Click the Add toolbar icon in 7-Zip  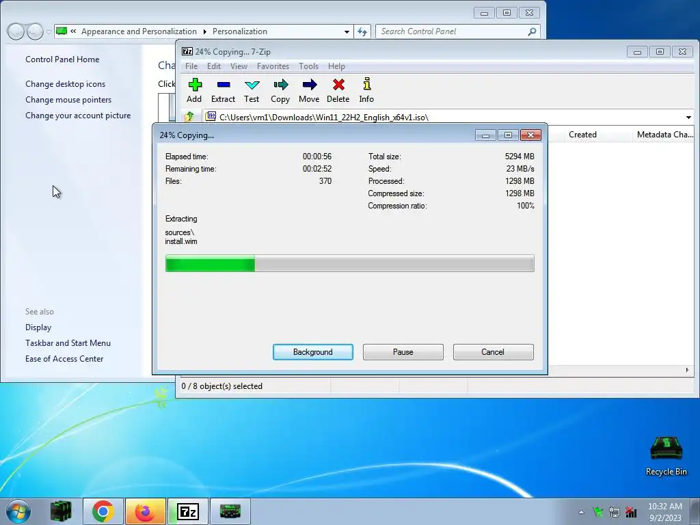(x=194, y=90)
